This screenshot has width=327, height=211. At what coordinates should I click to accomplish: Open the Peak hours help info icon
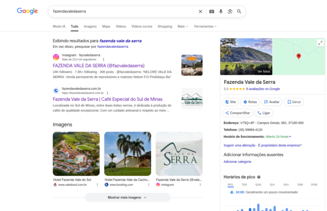click(x=259, y=177)
